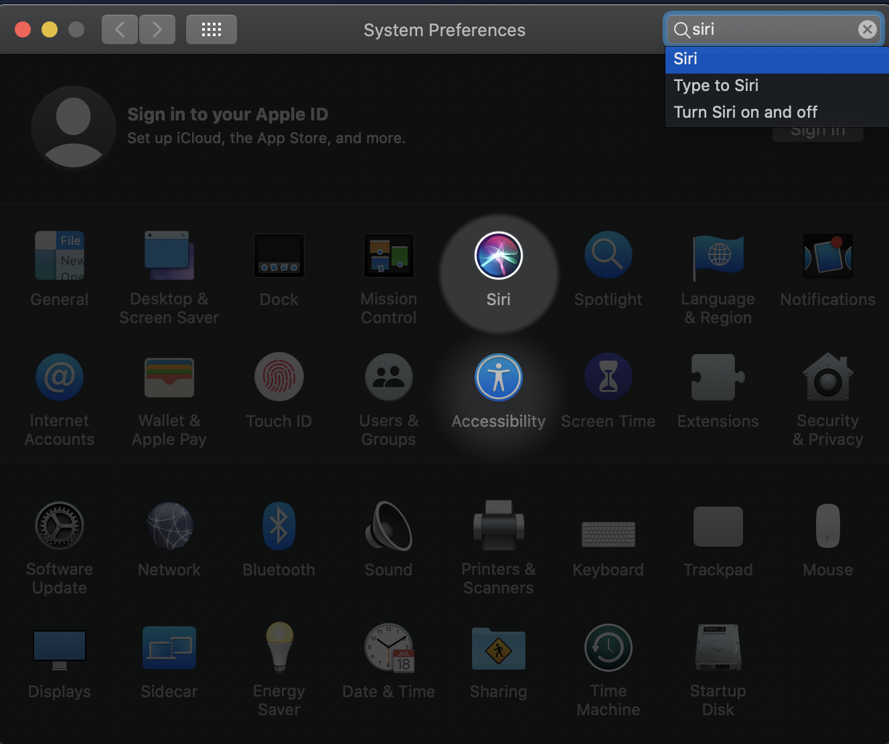Open Security & Privacy preferences
Screen dimensions: 889x744
827,378
